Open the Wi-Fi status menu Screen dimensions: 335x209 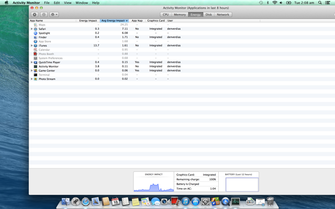275,3
